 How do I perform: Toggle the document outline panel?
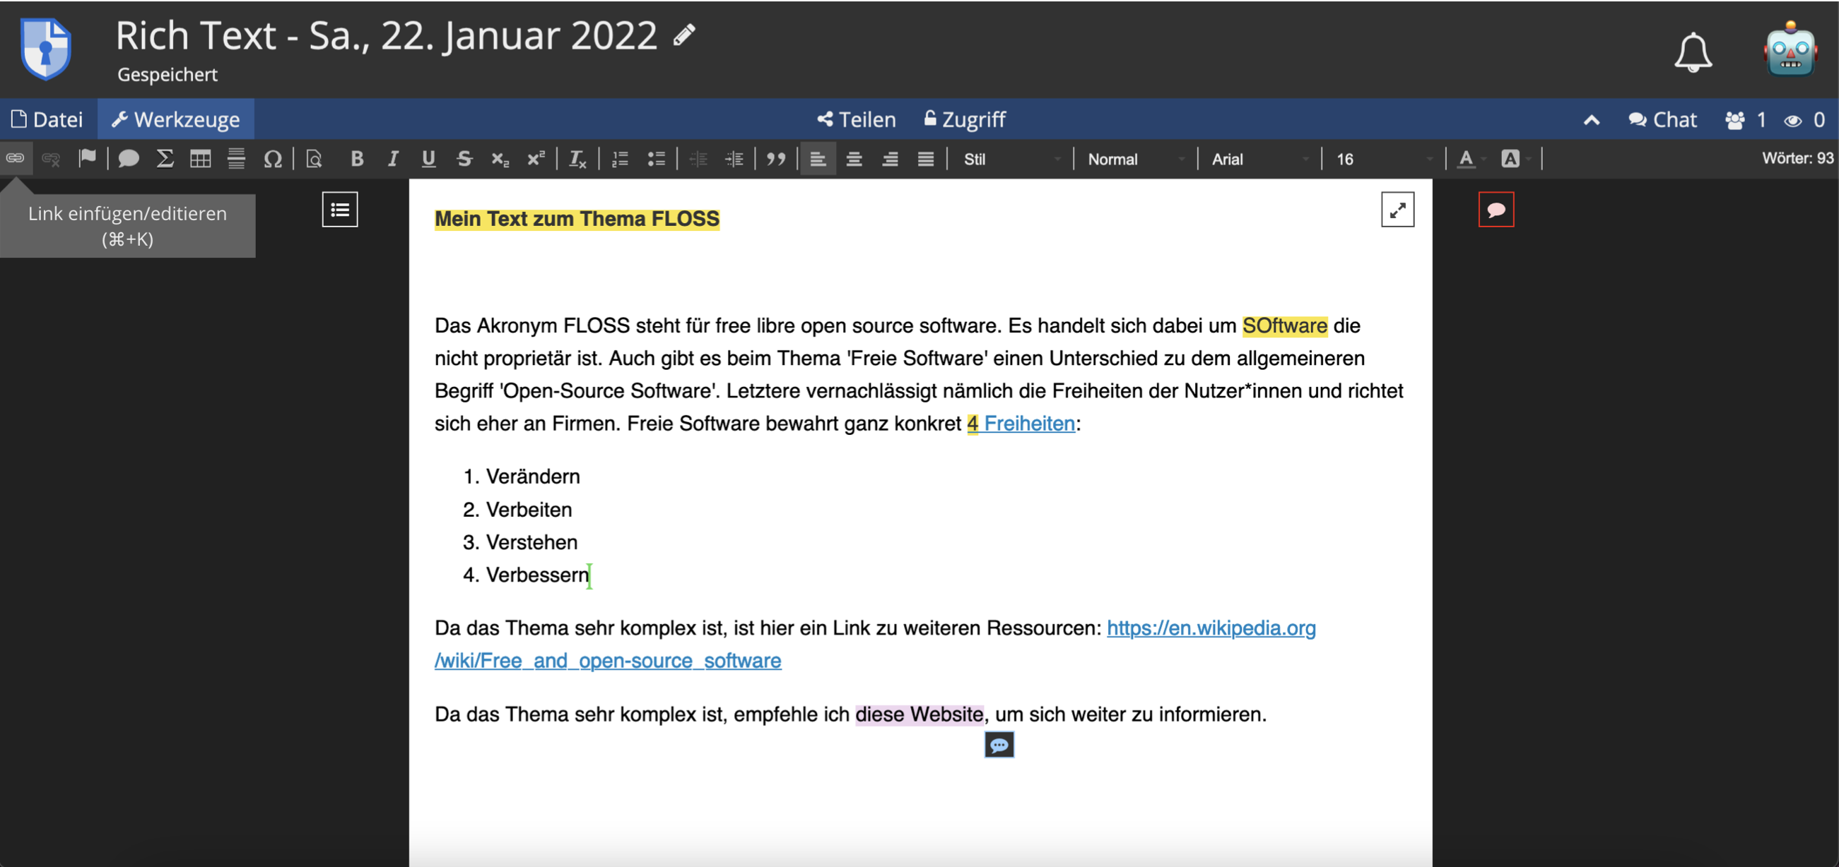(x=340, y=208)
